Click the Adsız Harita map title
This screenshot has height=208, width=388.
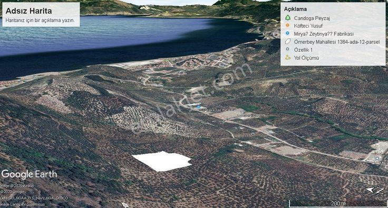[28, 11]
